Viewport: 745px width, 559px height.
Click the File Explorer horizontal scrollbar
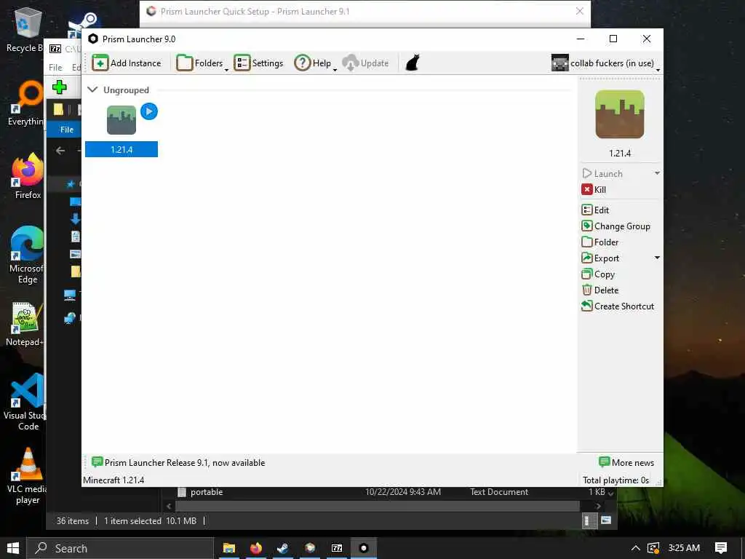(x=378, y=506)
